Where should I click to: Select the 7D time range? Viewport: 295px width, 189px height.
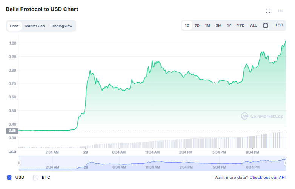(x=197, y=25)
